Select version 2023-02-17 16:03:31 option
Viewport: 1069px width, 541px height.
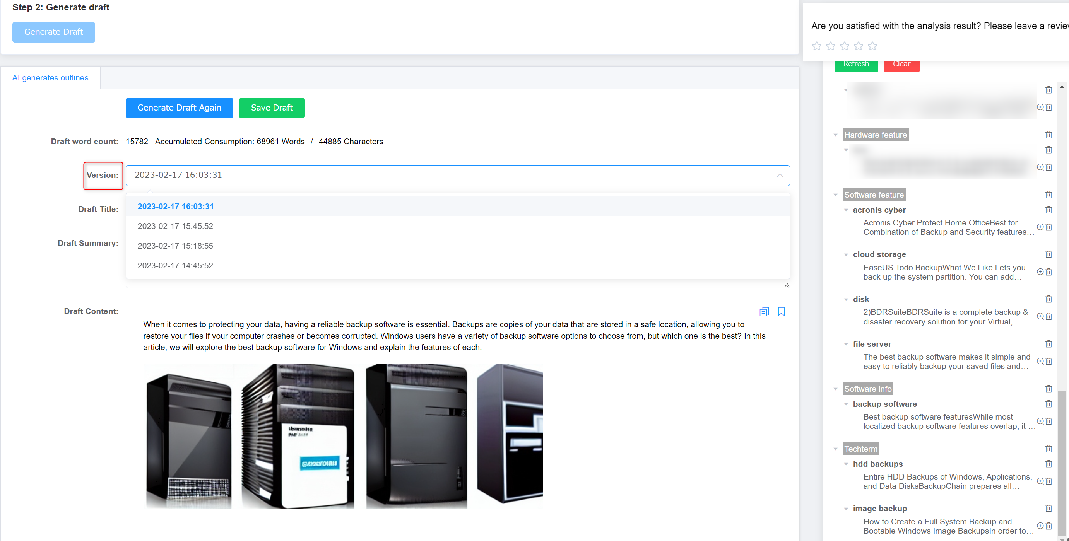click(x=458, y=207)
